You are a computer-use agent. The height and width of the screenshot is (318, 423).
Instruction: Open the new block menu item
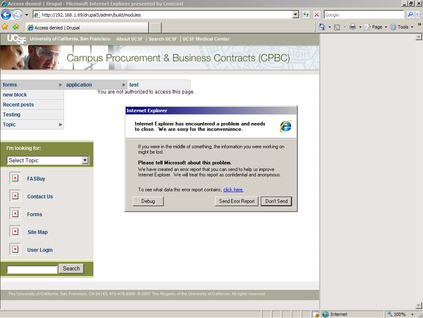32,95
